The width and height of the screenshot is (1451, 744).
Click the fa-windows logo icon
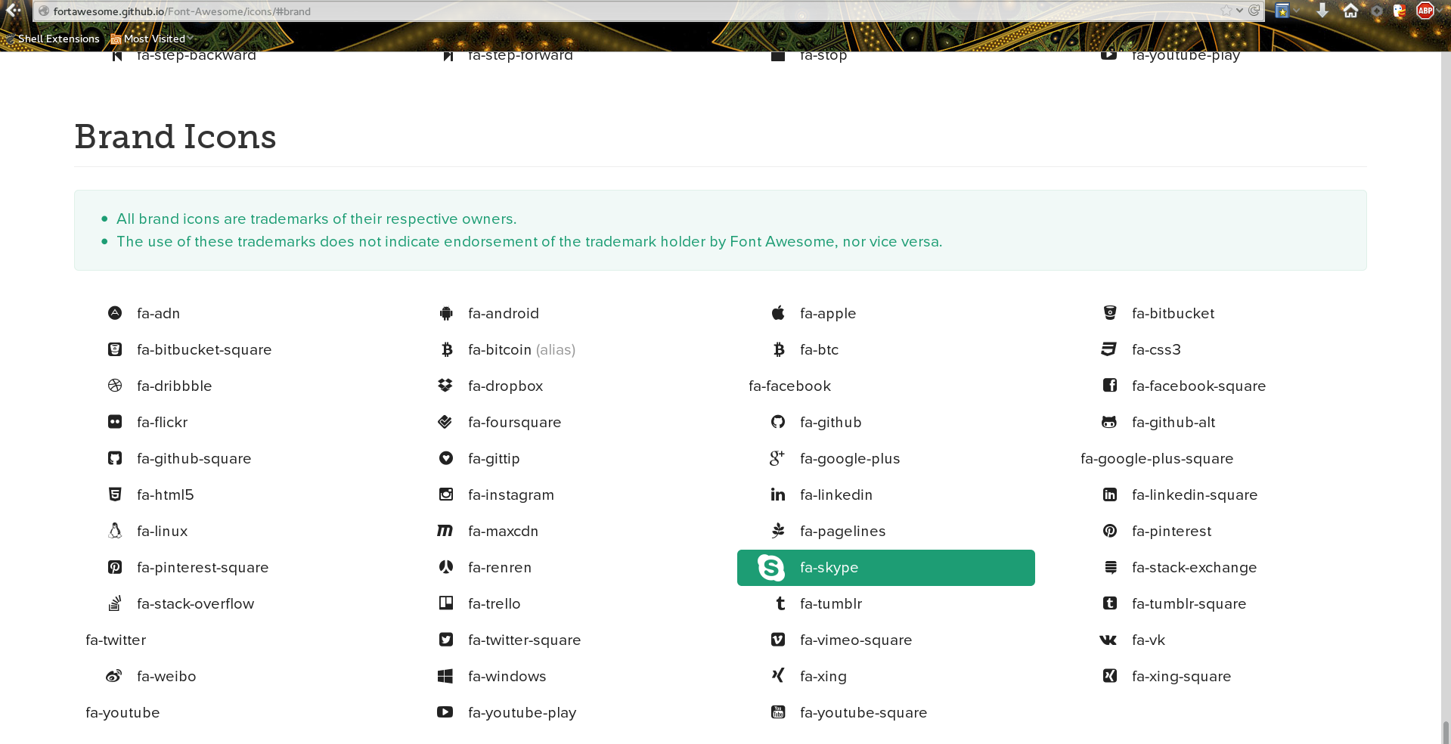point(445,676)
